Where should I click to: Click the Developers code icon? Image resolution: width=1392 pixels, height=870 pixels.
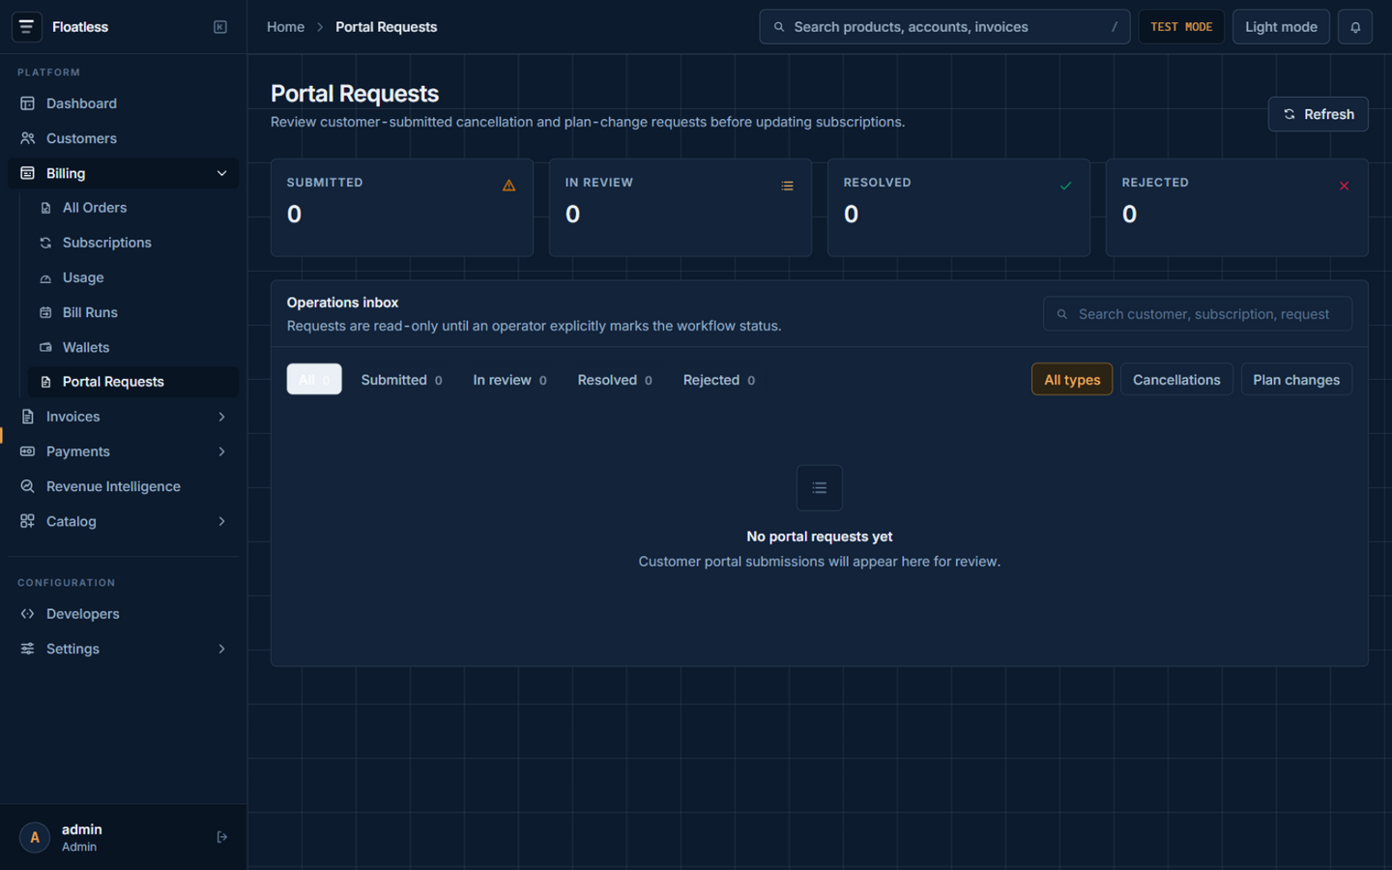[x=27, y=614]
